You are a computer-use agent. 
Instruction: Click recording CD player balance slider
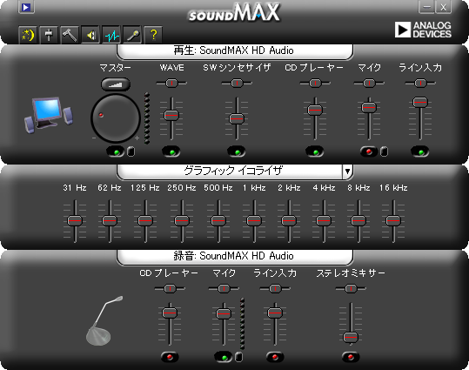(x=170, y=288)
